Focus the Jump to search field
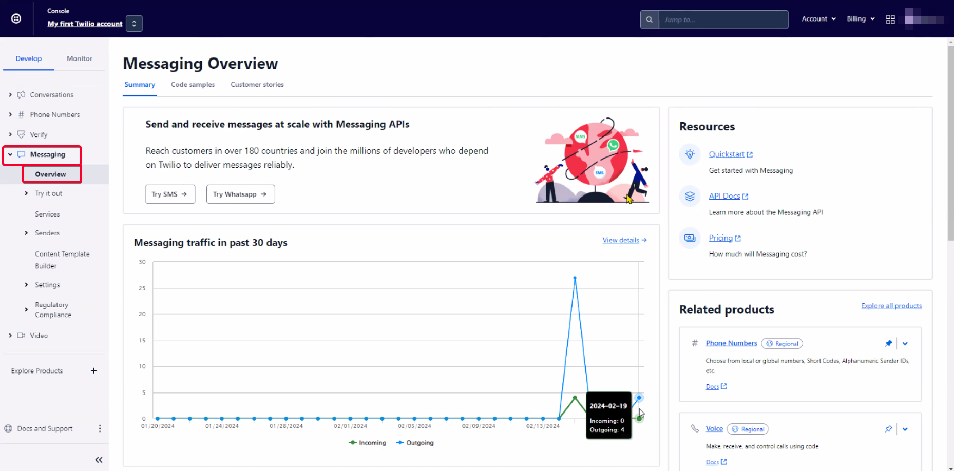 coord(723,19)
